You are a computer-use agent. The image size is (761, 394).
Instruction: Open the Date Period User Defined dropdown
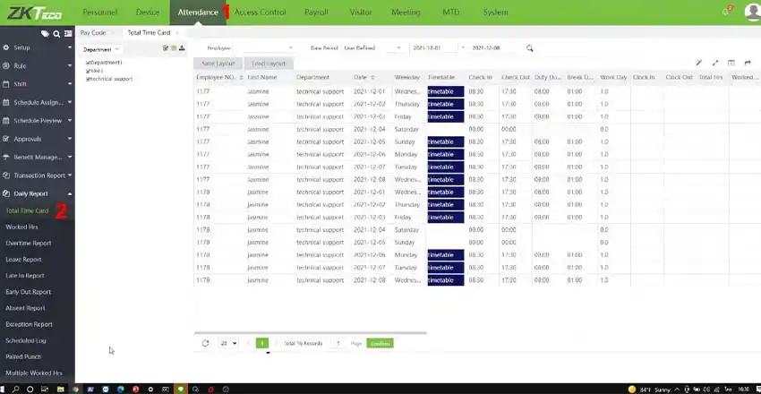tap(372, 48)
